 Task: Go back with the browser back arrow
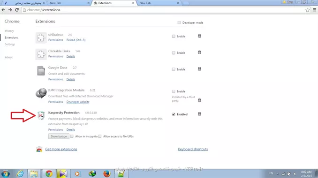(x=3, y=10)
